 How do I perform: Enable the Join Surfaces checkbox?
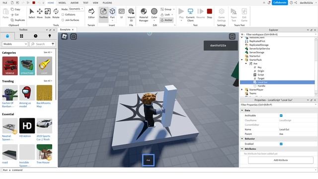coord(63,20)
